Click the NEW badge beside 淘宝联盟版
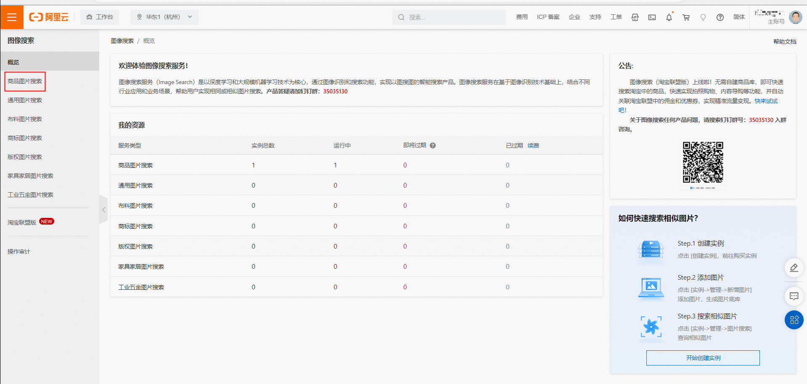The width and height of the screenshot is (807, 384). tap(47, 222)
